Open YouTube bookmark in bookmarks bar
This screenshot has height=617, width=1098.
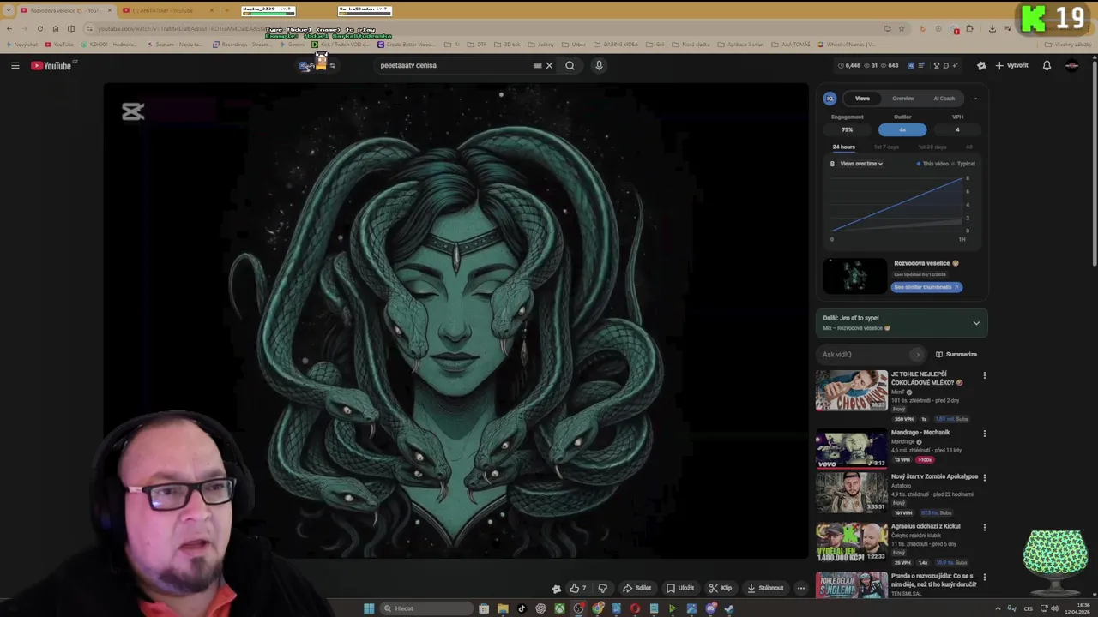(59, 45)
